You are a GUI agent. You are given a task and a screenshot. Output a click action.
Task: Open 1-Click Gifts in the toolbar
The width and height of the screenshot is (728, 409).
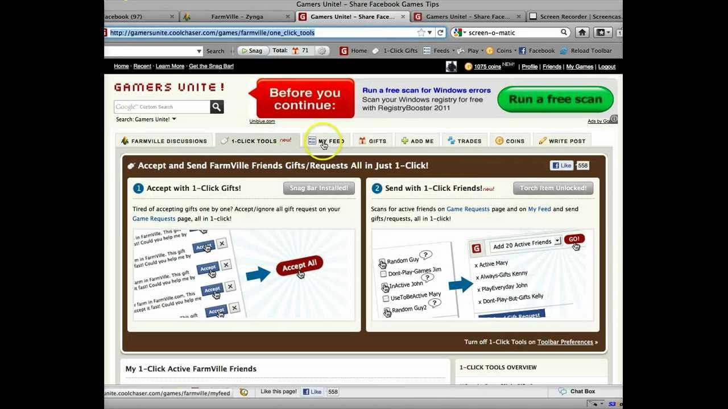click(395, 51)
